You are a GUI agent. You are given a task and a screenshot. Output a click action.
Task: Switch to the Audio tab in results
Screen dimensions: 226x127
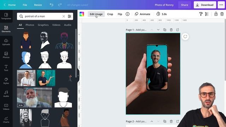coord(67,25)
